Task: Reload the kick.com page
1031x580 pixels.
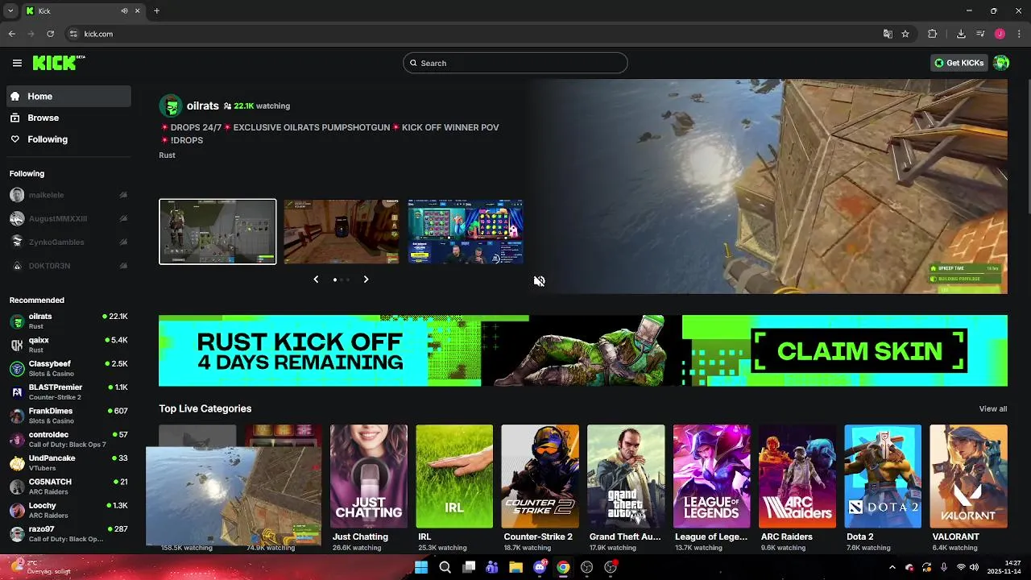Action: (x=51, y=34)
